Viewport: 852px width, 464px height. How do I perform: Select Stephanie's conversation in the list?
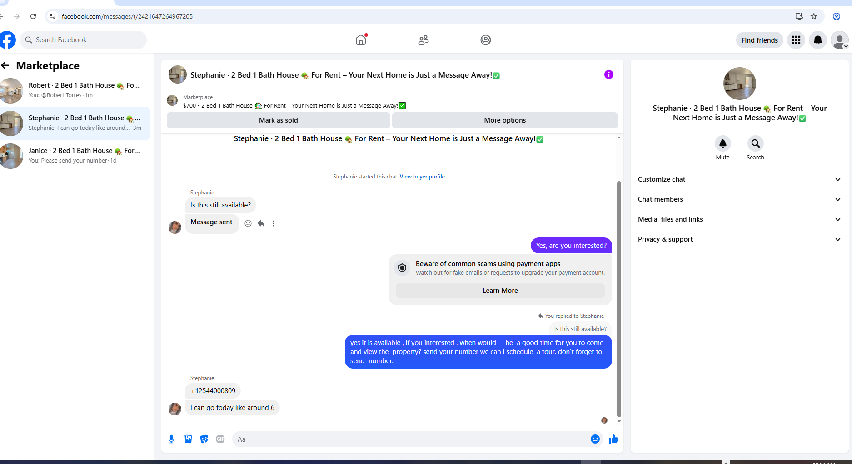point(75,123)
